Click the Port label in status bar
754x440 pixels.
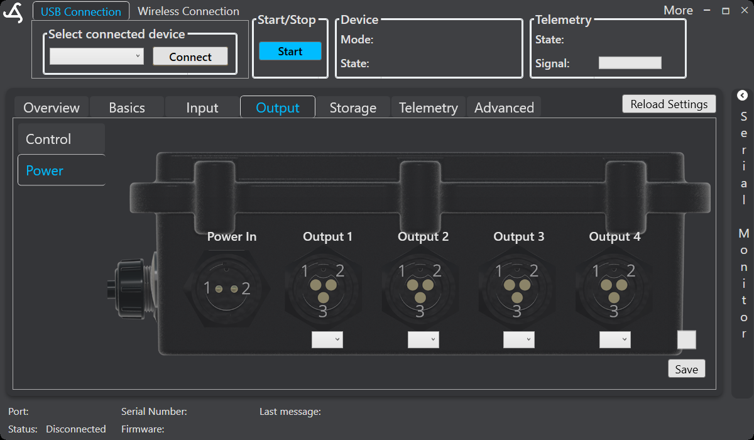(18, 412)
